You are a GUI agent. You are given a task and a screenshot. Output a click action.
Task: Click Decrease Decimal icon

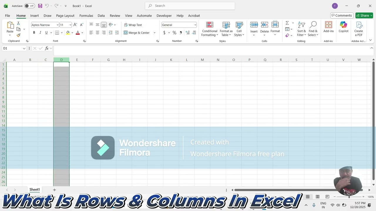(x=194, y=33)
